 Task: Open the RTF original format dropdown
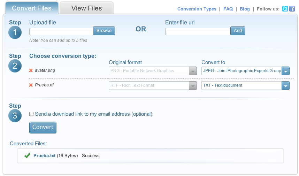click(193, 86)
